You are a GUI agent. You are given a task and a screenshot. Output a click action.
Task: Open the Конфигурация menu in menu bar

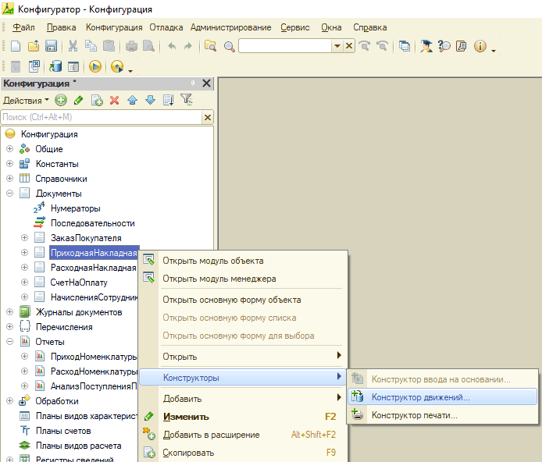click(114, 27)
